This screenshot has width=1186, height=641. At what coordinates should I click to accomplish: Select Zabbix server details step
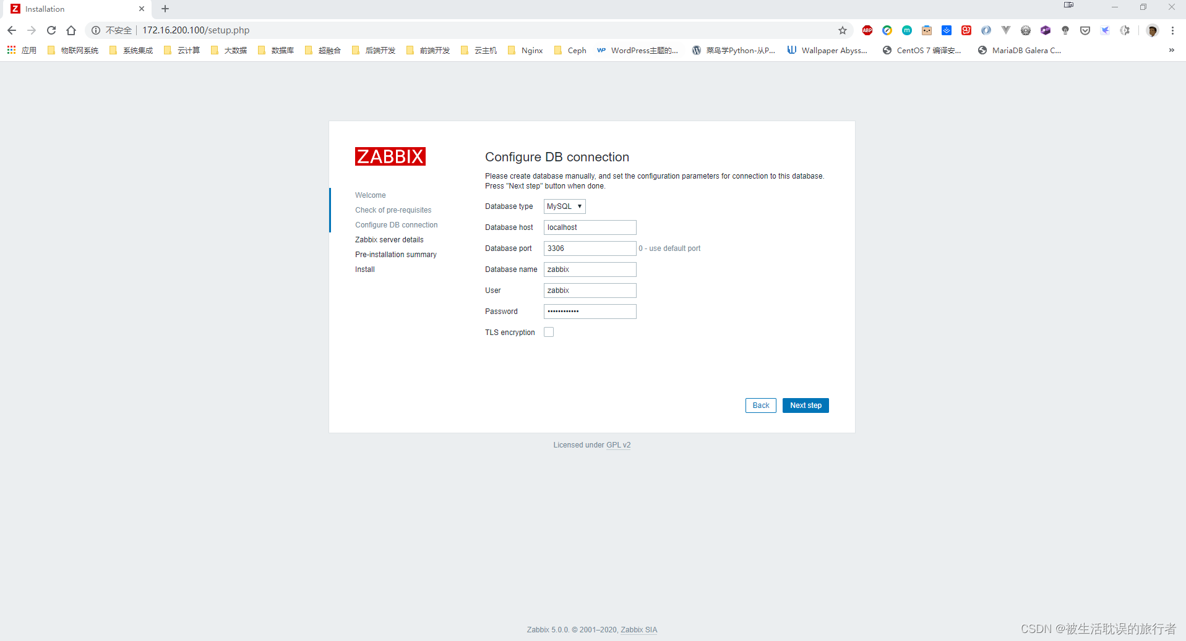click(x=389, y=240)
